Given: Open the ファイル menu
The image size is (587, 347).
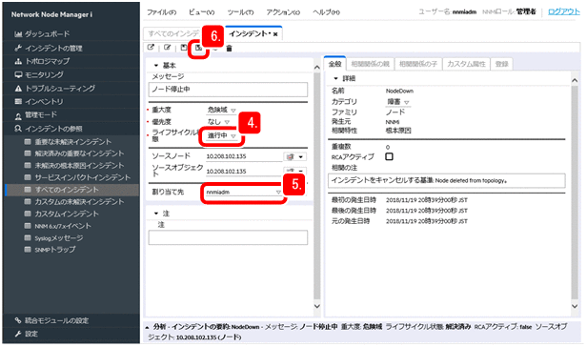Looking at the screenshot, I should pyautogui.click(x=161, y=12).
